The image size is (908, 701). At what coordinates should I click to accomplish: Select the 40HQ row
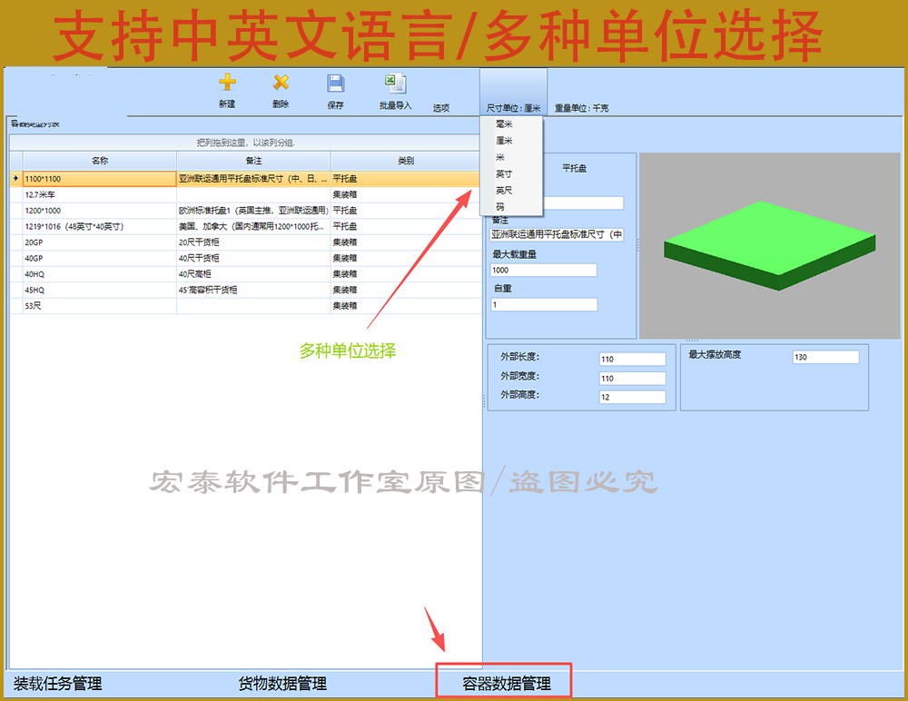pyautogui.click(x=245, y=274)
